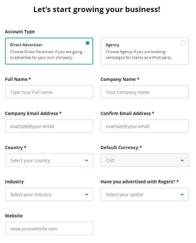Open the Select your country dropdown
Image resolution: width=196 pixels, height=243 pixels.
[44, 161]
